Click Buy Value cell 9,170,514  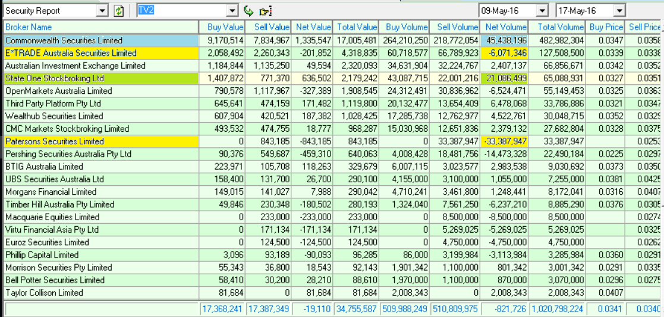tap(222, 40)
